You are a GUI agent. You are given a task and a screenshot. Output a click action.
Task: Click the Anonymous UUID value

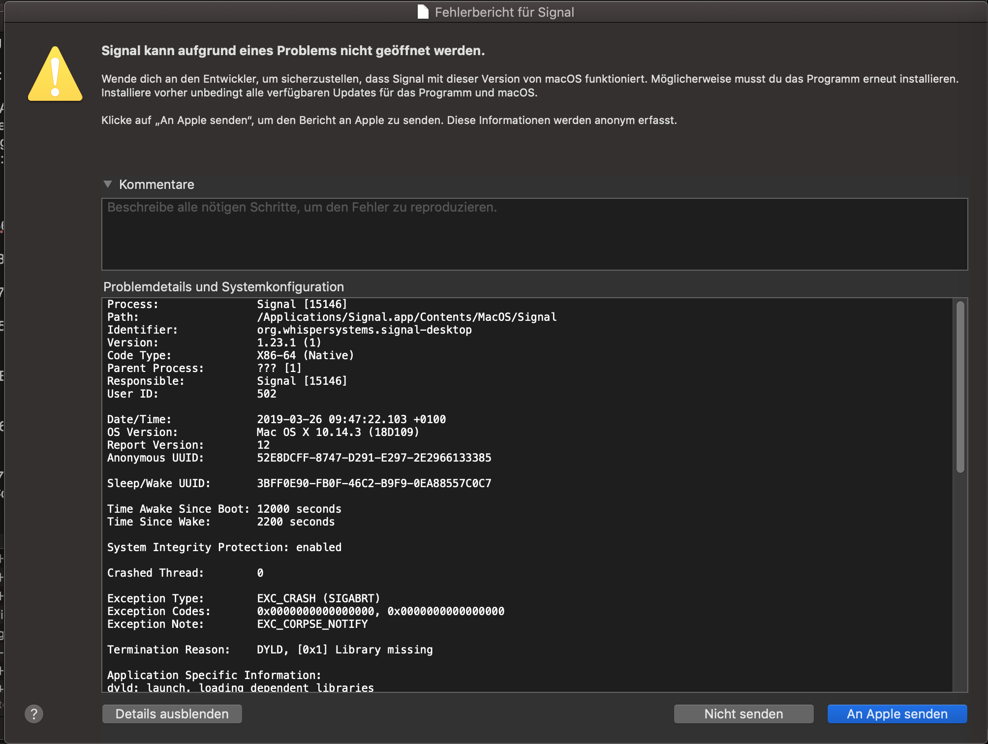(x=374, y=458)
